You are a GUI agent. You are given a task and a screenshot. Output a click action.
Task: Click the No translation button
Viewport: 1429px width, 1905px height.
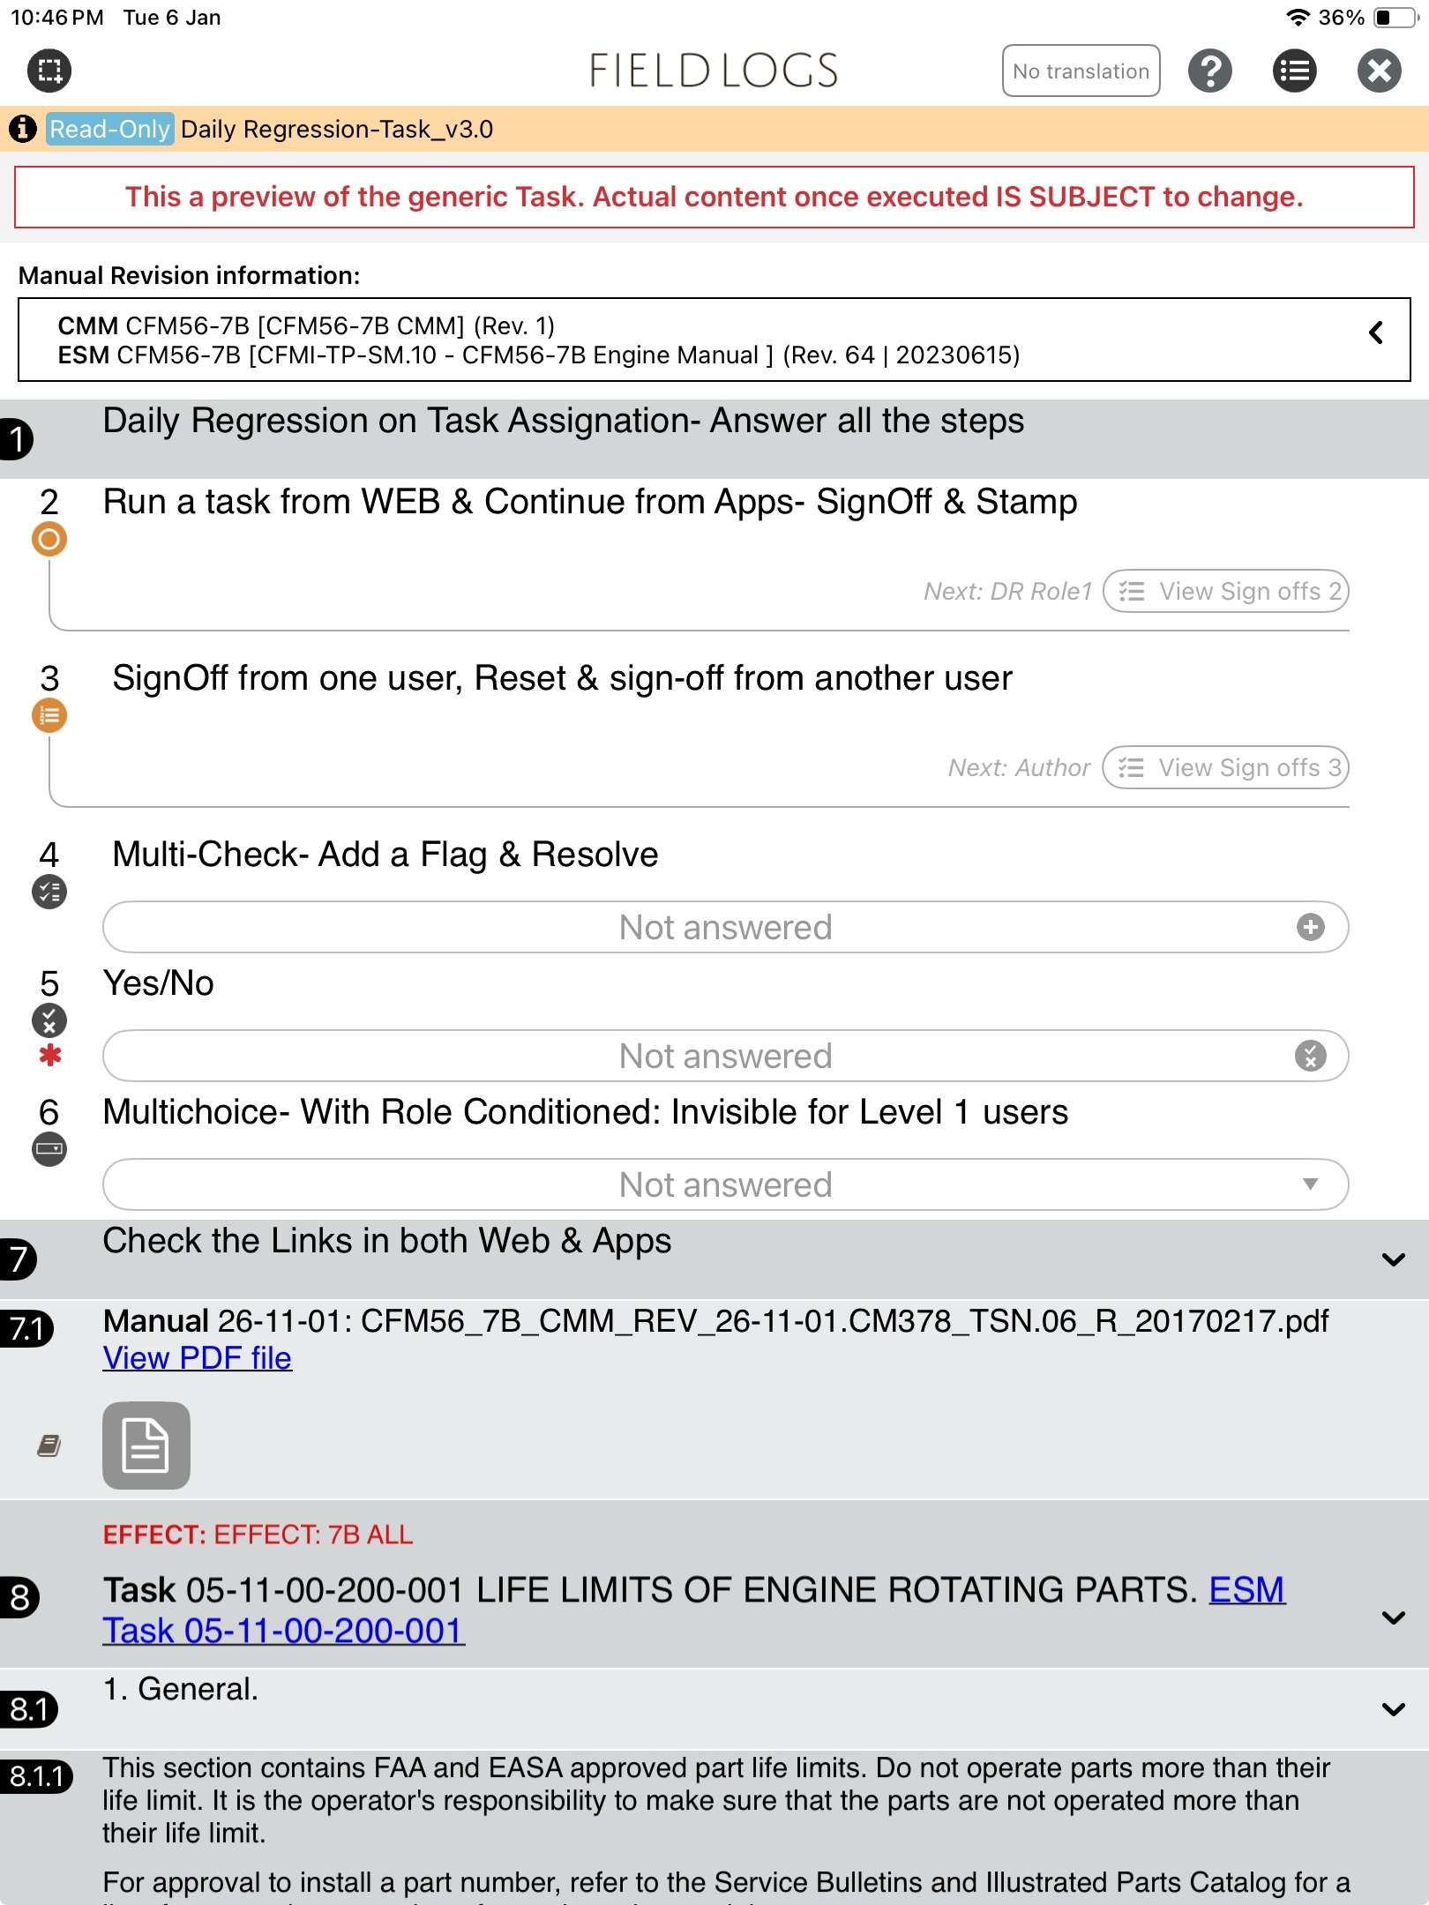1081,71
